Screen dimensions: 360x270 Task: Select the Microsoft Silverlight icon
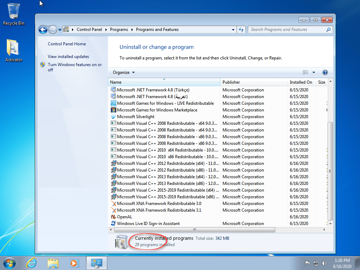point(114,116)
